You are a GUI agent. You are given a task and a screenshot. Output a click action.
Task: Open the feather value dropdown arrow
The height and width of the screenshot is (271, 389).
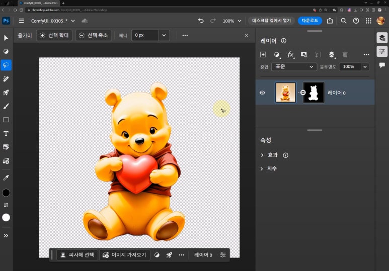pyautogui.click(x=164, y=36)
